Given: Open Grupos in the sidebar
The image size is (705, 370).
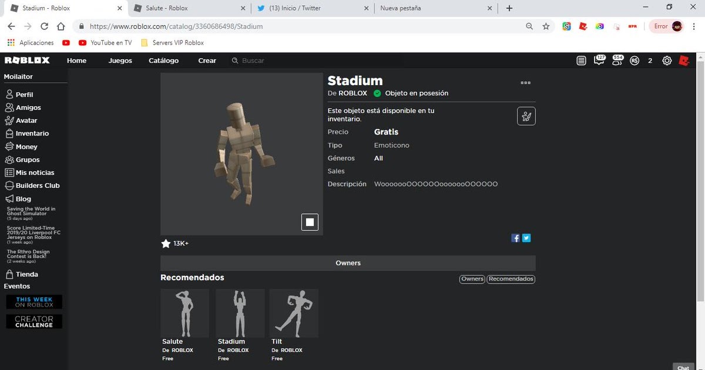Looking at the screenshot, I should point(22,160).
